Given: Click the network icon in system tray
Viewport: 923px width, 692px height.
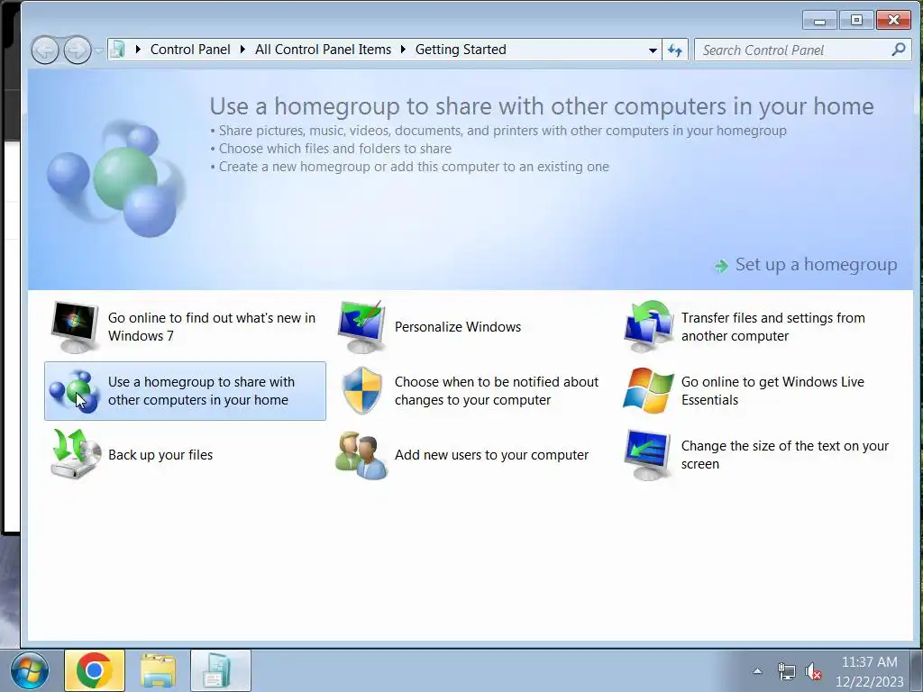Looking at the screenshot, I should pos(786,671).
